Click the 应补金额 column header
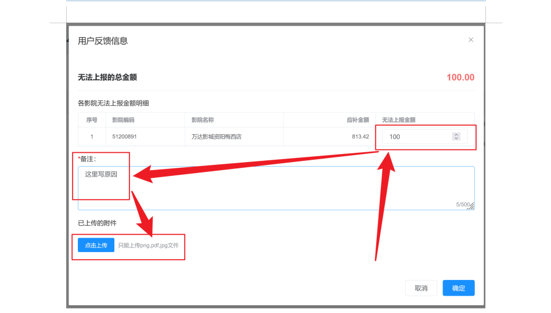The height and width of the screenshot is (313, 551). 358,120
